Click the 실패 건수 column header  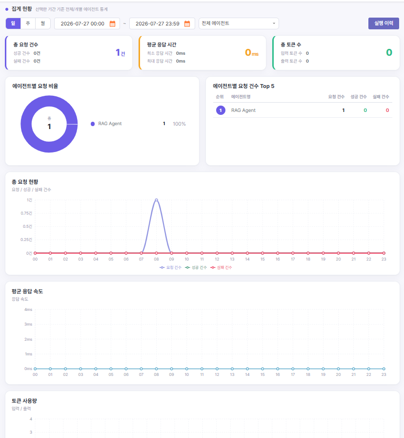(x=381, y=97)
